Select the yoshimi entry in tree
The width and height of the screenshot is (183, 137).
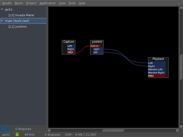point(17,27)
